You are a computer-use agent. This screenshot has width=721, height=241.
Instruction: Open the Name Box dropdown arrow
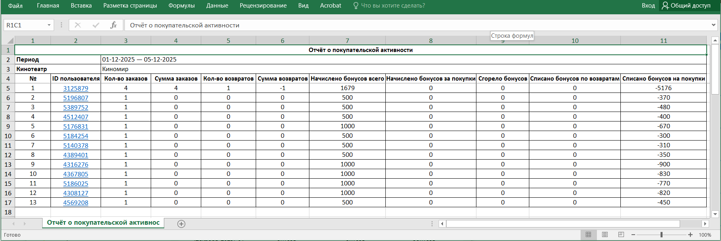click(x=49, y=25)
